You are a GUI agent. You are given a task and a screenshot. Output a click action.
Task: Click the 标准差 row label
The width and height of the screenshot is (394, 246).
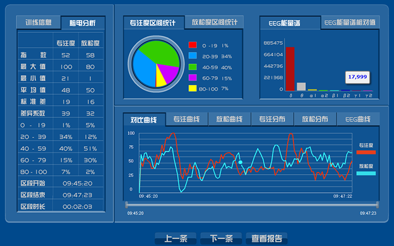coord(33,101)
